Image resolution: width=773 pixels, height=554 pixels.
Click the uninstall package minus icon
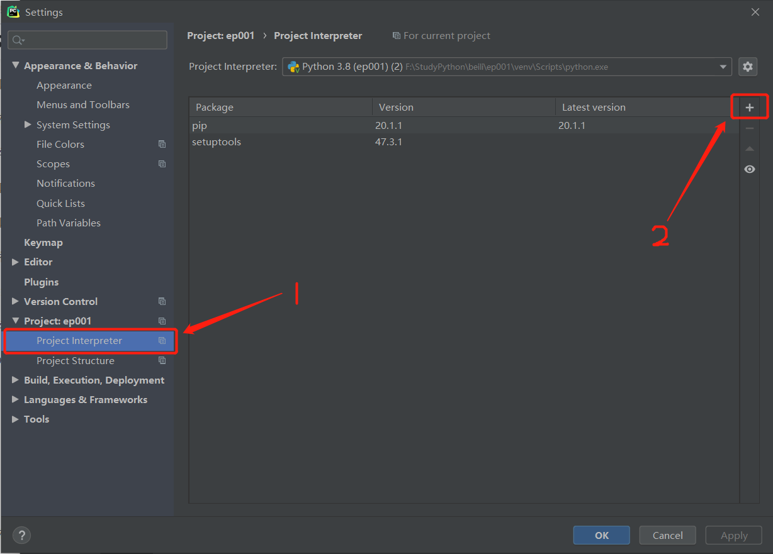(x=749, y=128)
